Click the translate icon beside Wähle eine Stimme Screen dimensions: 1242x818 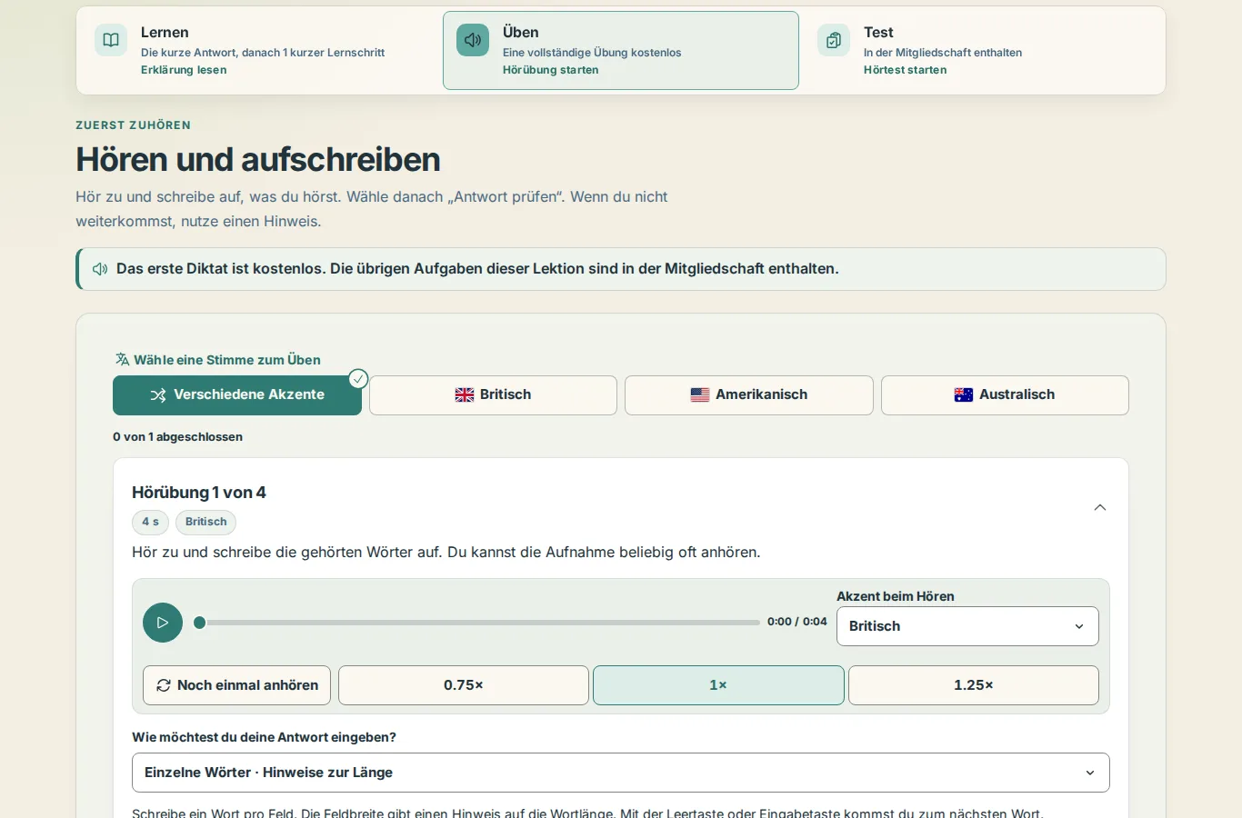coord(122,359)
